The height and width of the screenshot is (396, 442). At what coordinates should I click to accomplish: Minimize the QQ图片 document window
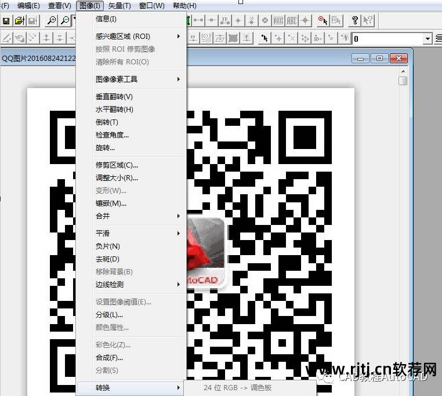tap(361, 59)
